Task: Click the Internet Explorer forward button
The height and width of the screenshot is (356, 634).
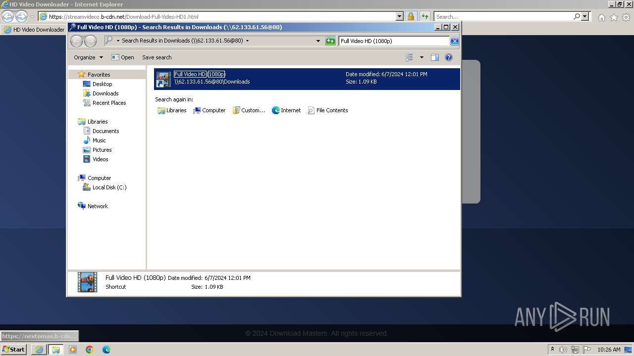Action: (21, 16)
